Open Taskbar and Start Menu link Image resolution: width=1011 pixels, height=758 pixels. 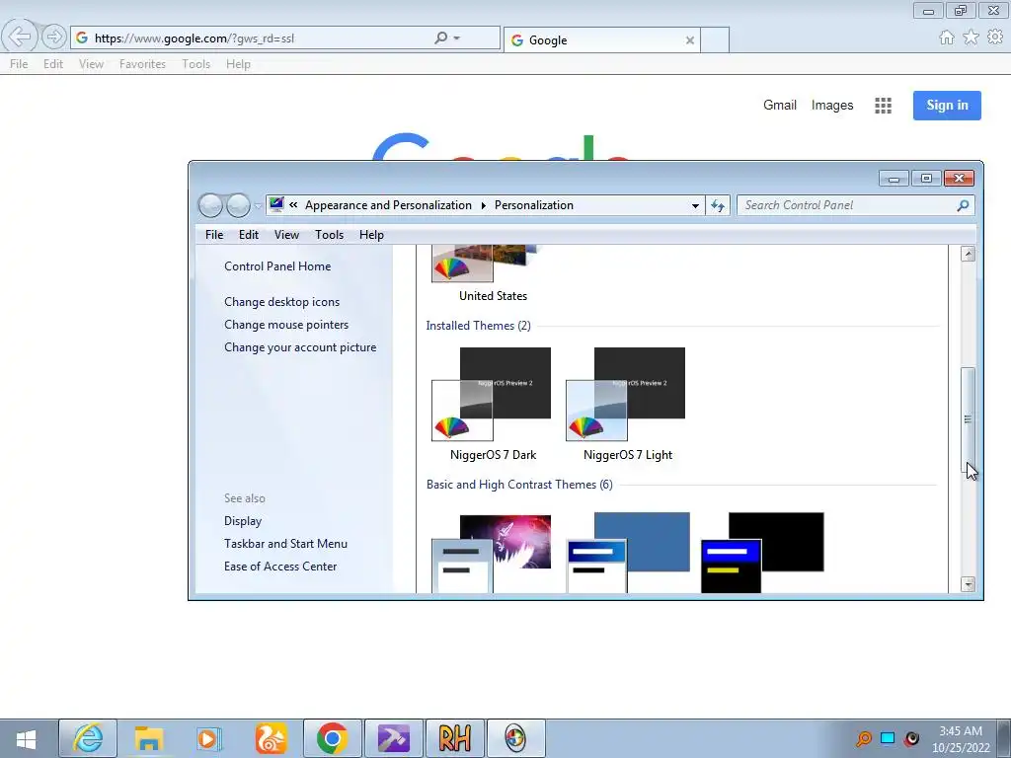coord(285,544)
